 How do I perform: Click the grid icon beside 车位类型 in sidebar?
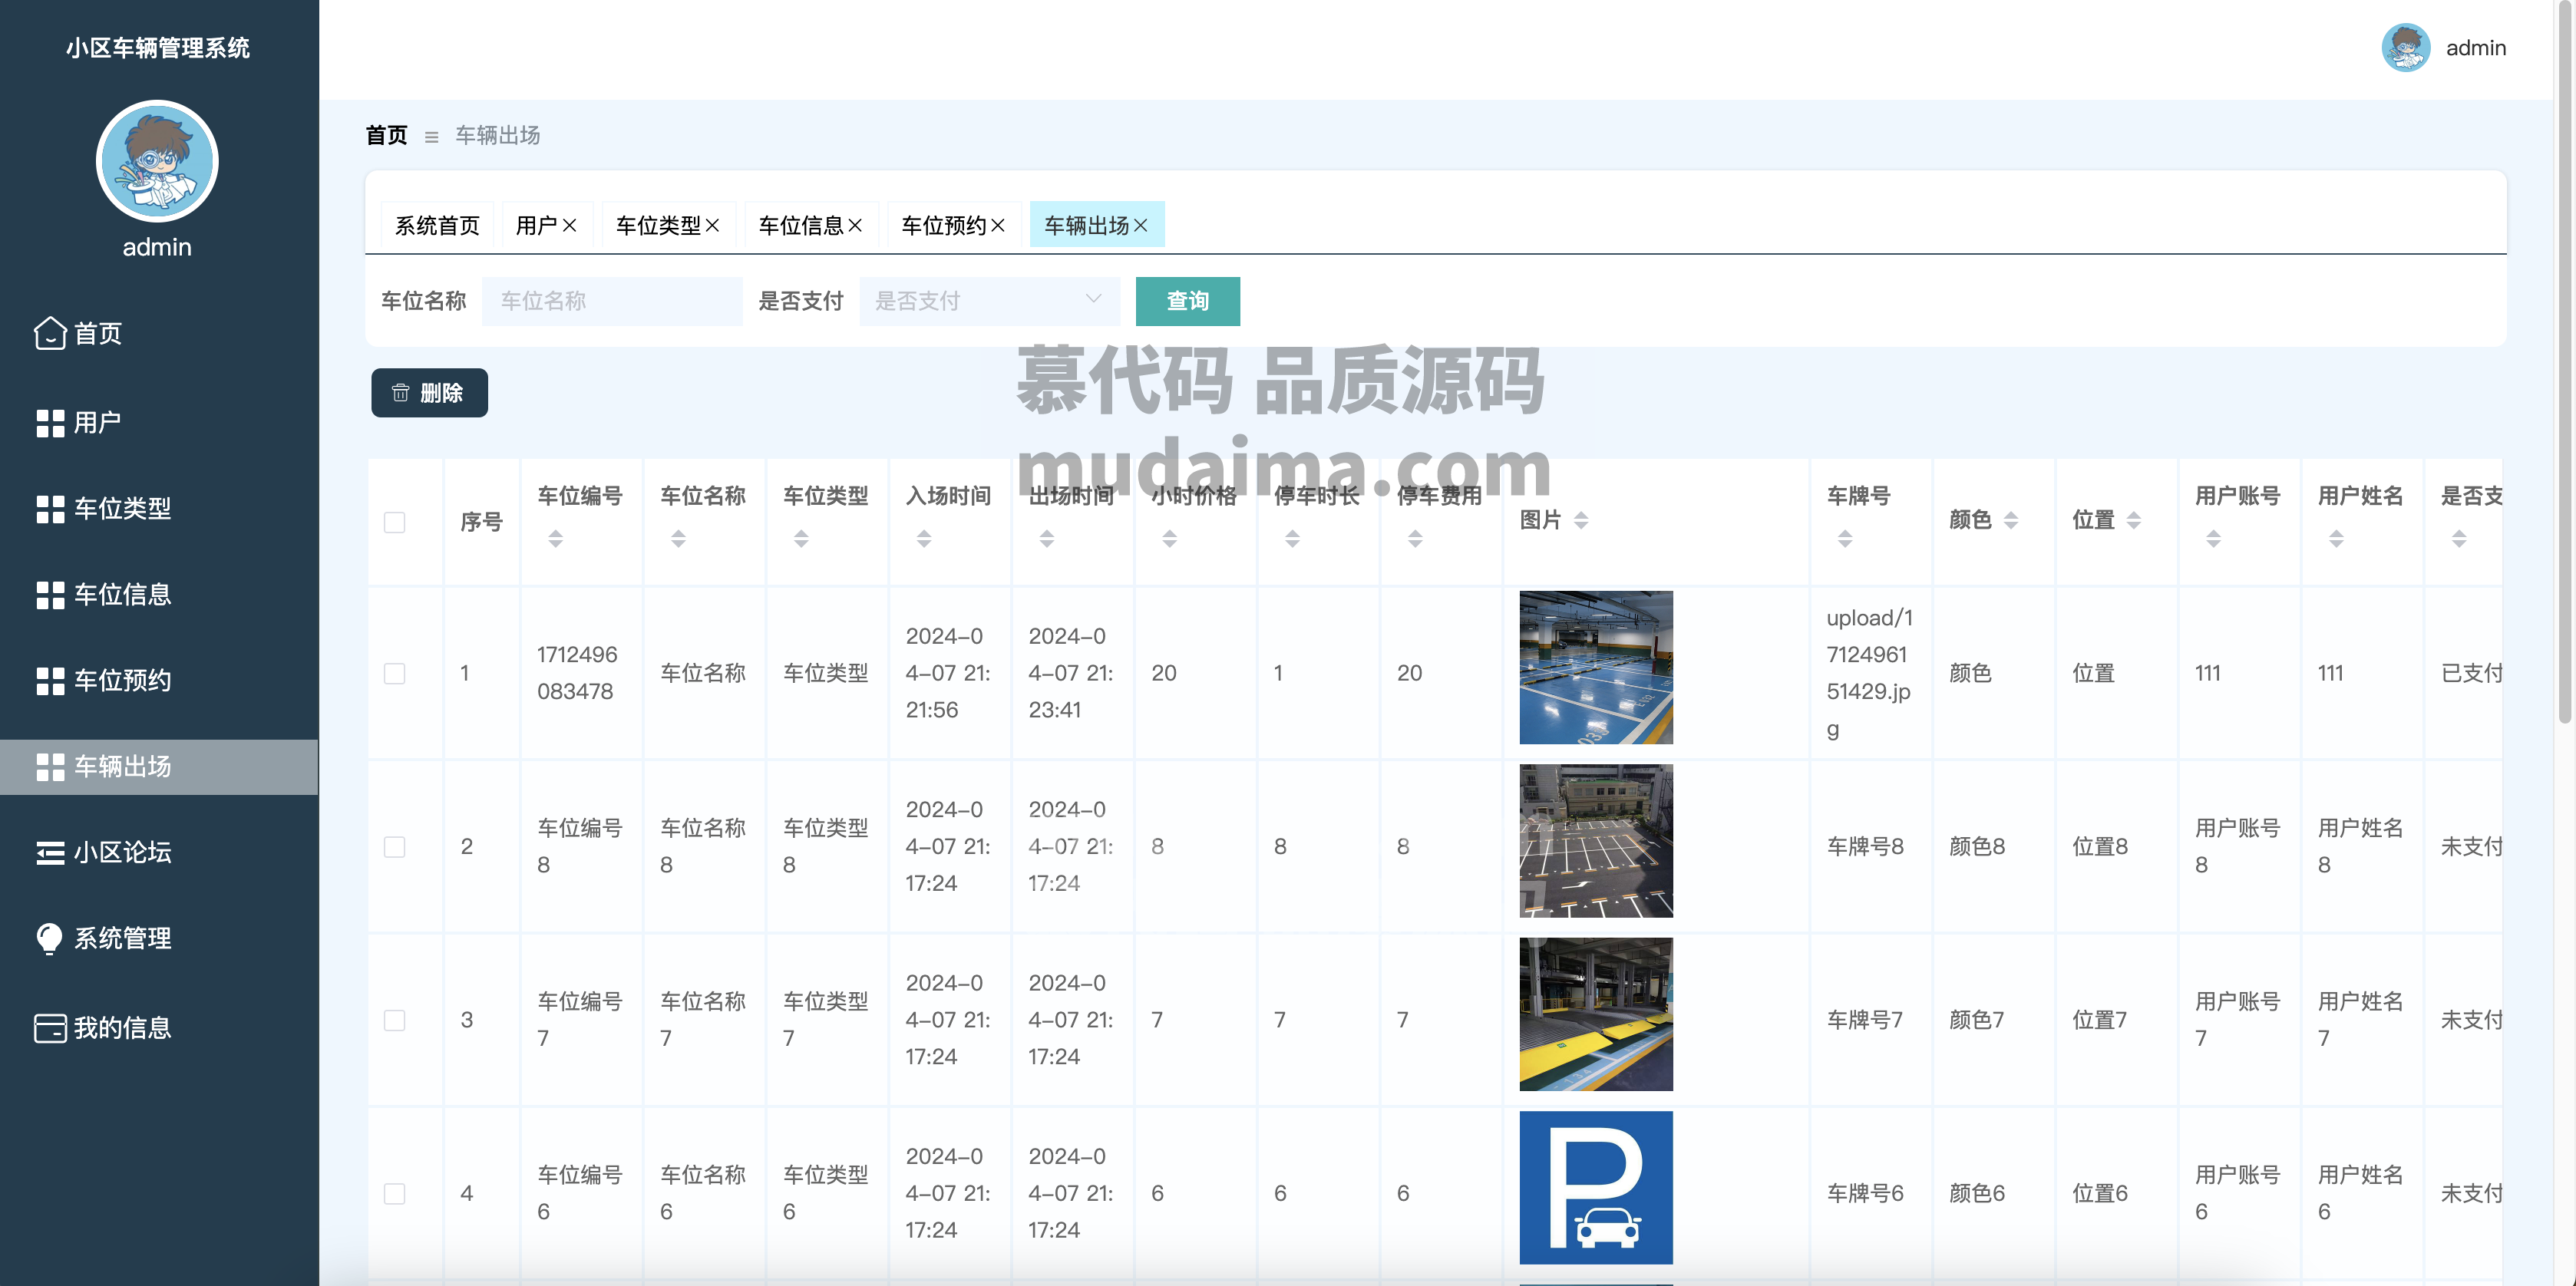[x=50, y=509]
